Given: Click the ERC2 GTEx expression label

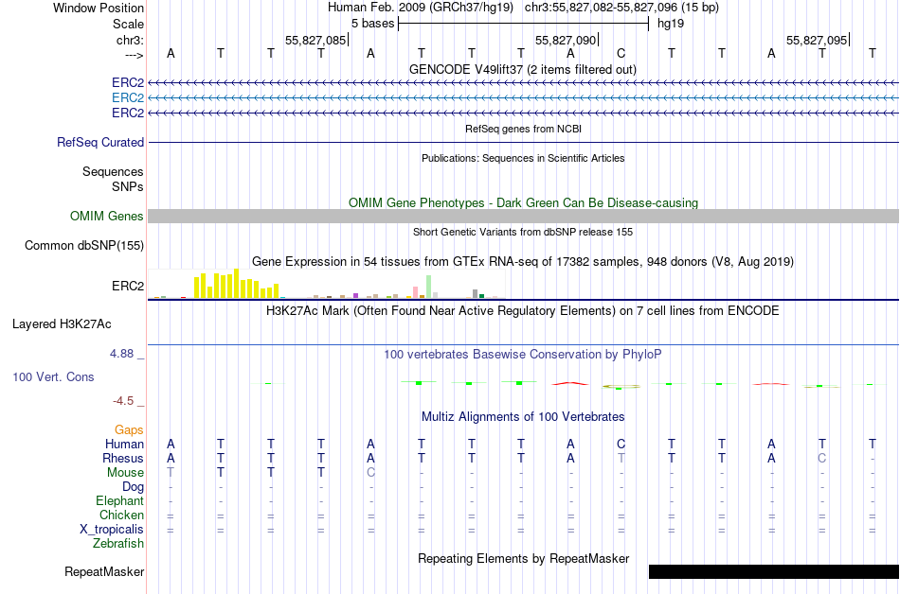Looking at the screenshot, I should click(128, 286).
